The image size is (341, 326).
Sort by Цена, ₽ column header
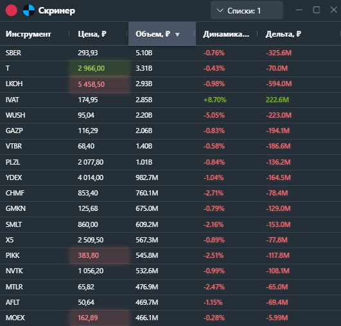92,34
